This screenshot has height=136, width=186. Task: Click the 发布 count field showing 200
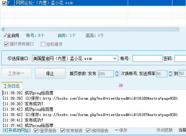[x=106, y=74]
